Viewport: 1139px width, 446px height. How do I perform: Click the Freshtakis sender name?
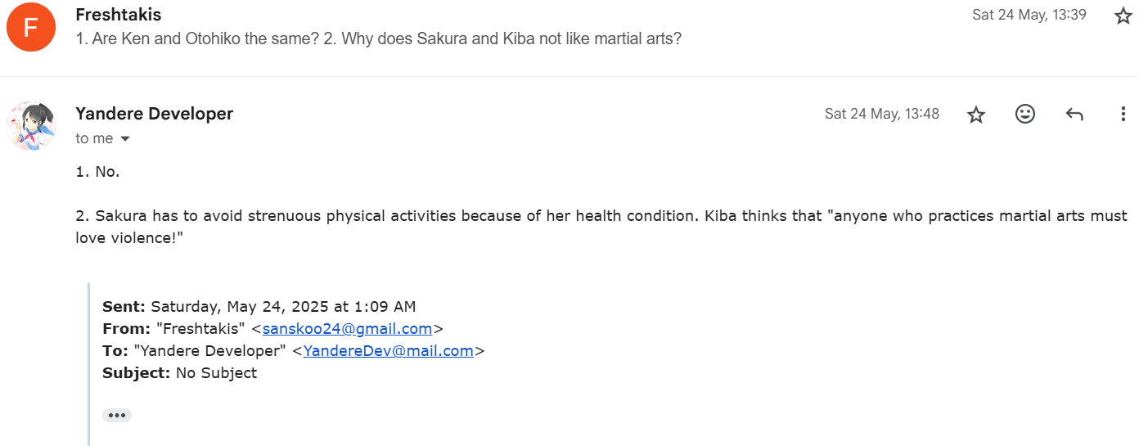tap(118, 15)
